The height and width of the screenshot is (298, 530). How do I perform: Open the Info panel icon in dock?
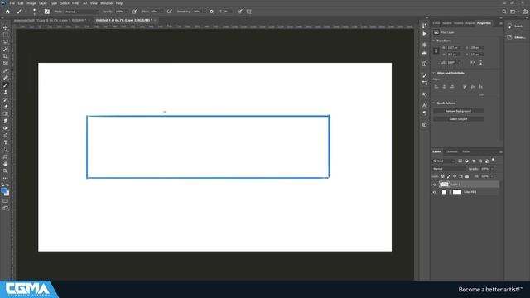[x=424, y=64]
